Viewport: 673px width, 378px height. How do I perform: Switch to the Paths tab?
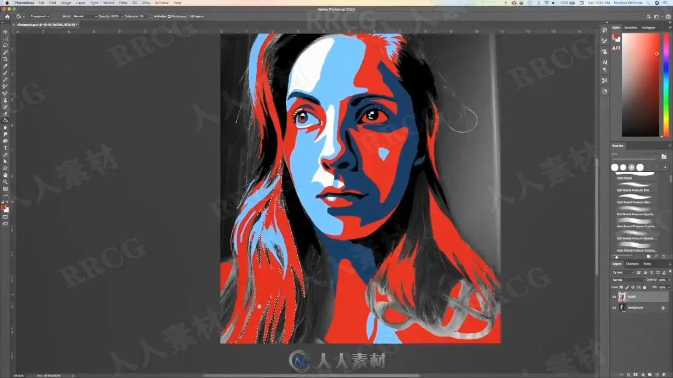(x=647, y=264)
